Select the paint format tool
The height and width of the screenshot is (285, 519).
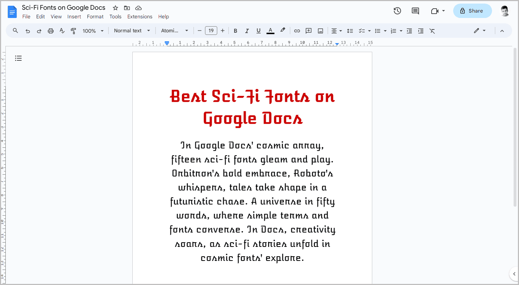[x=73, y=31]
